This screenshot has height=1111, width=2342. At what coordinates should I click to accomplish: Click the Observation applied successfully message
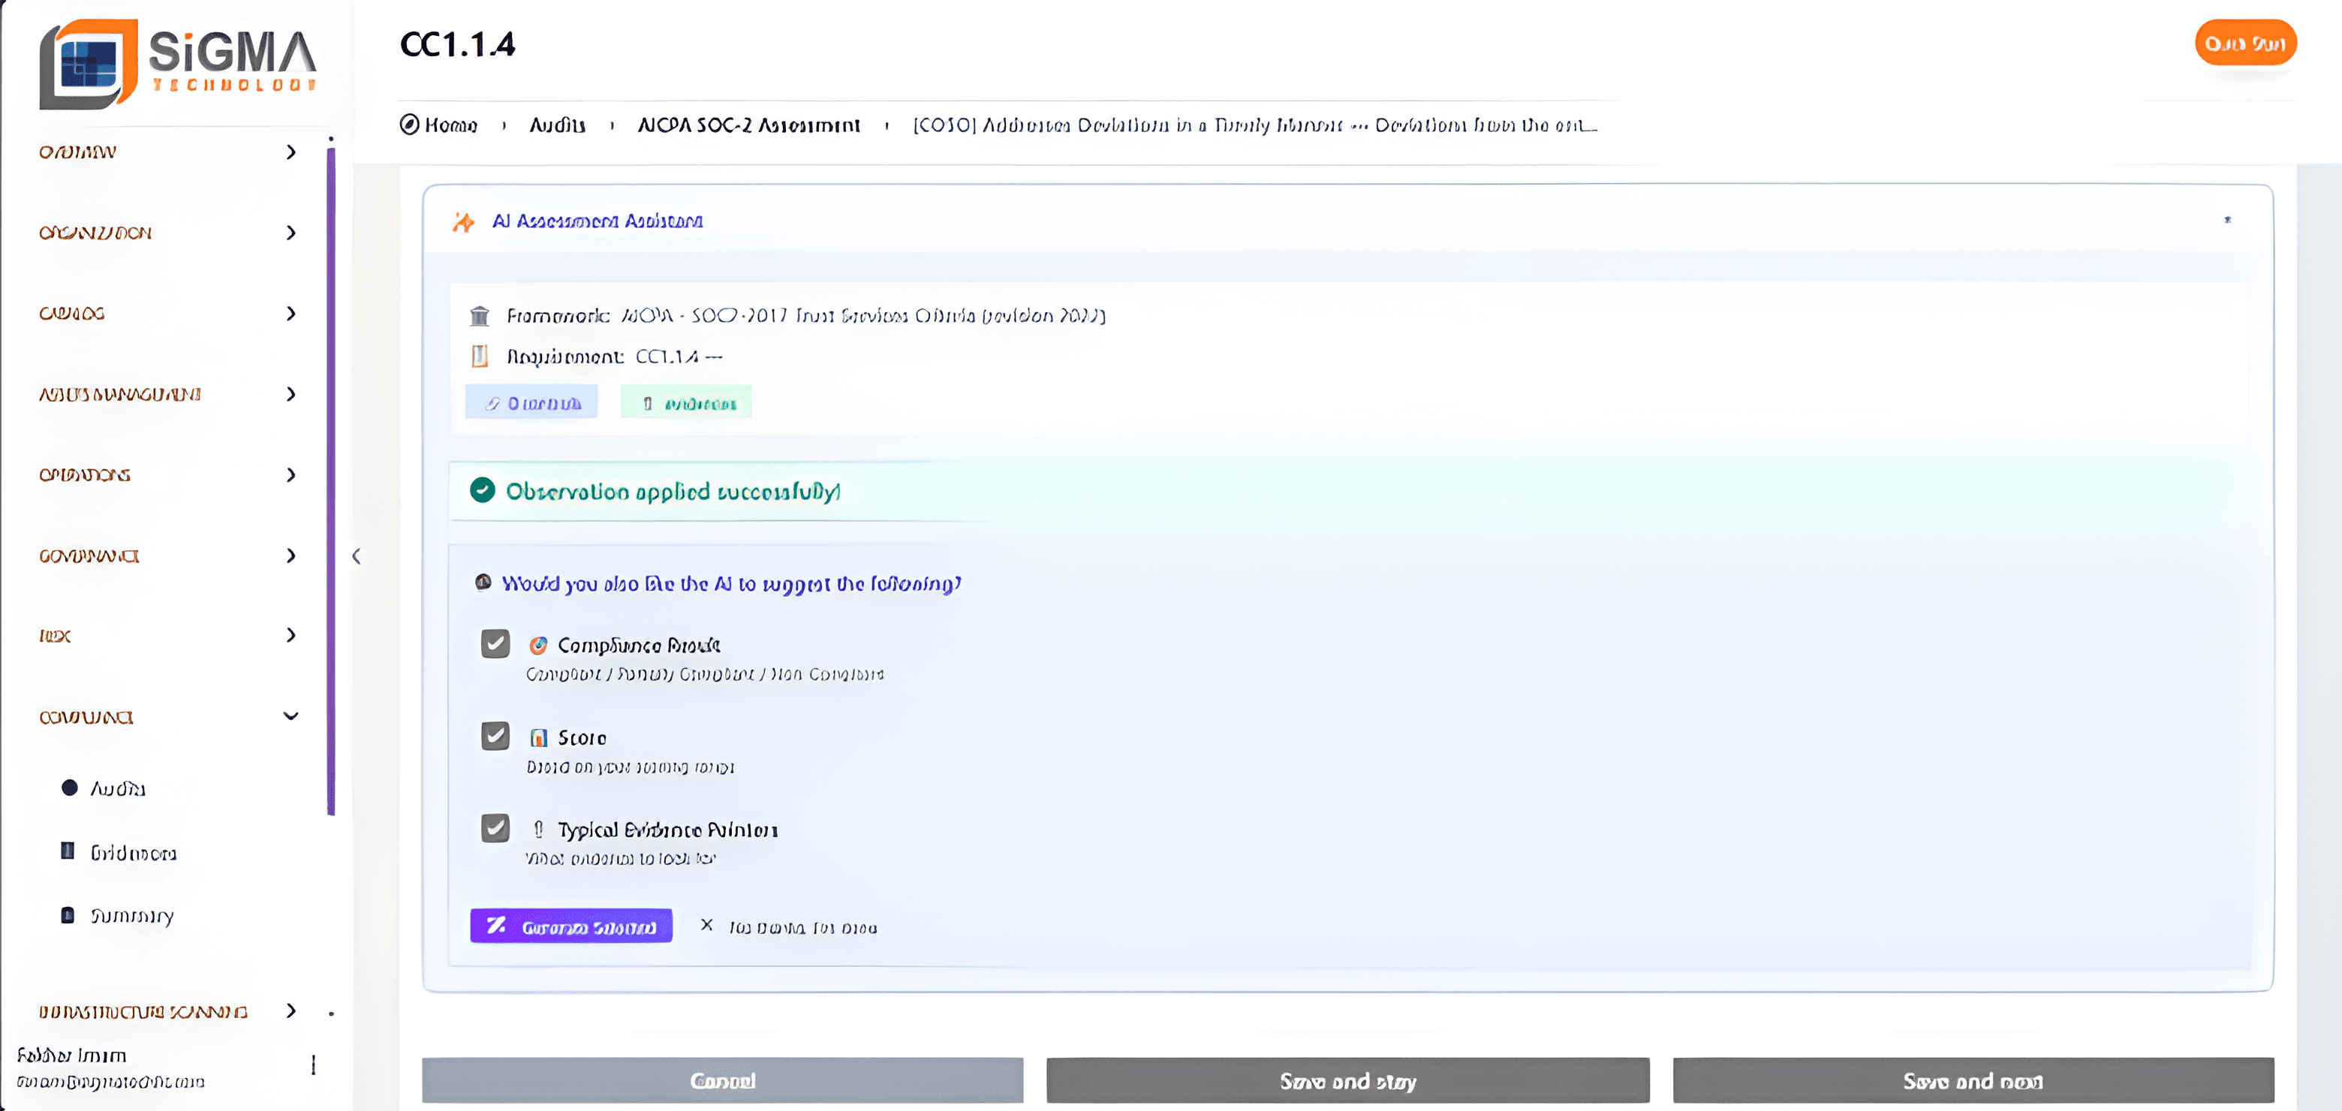[673, 492]
